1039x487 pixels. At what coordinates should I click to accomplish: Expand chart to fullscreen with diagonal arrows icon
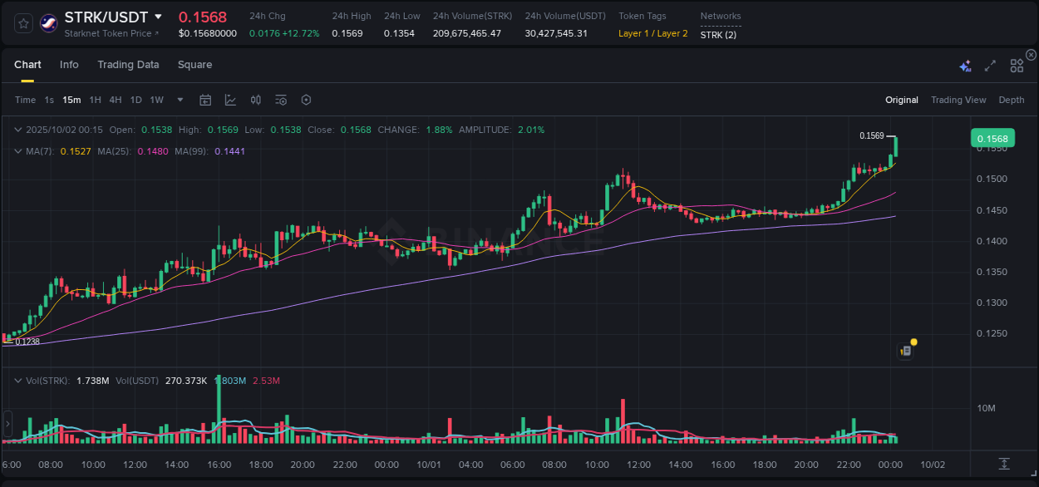click(990, 64)
